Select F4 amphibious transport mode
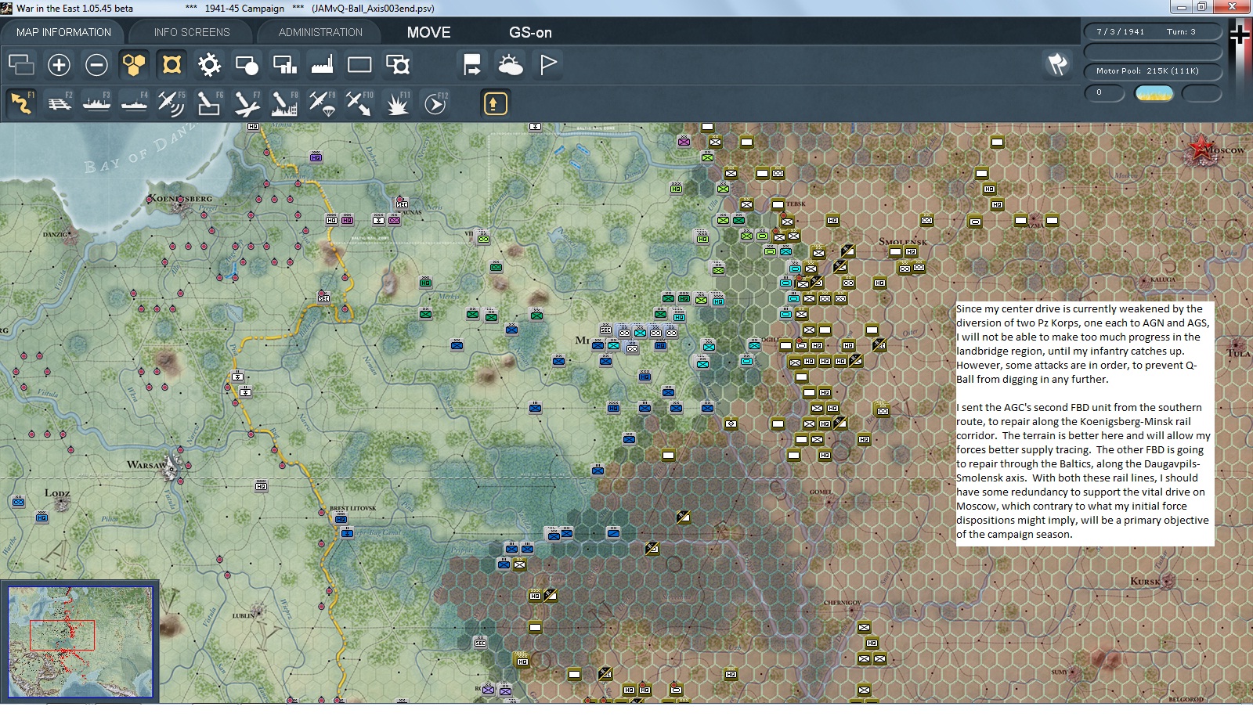The width and height of the screenshot is (1253, 721). (x=134, y=103)
